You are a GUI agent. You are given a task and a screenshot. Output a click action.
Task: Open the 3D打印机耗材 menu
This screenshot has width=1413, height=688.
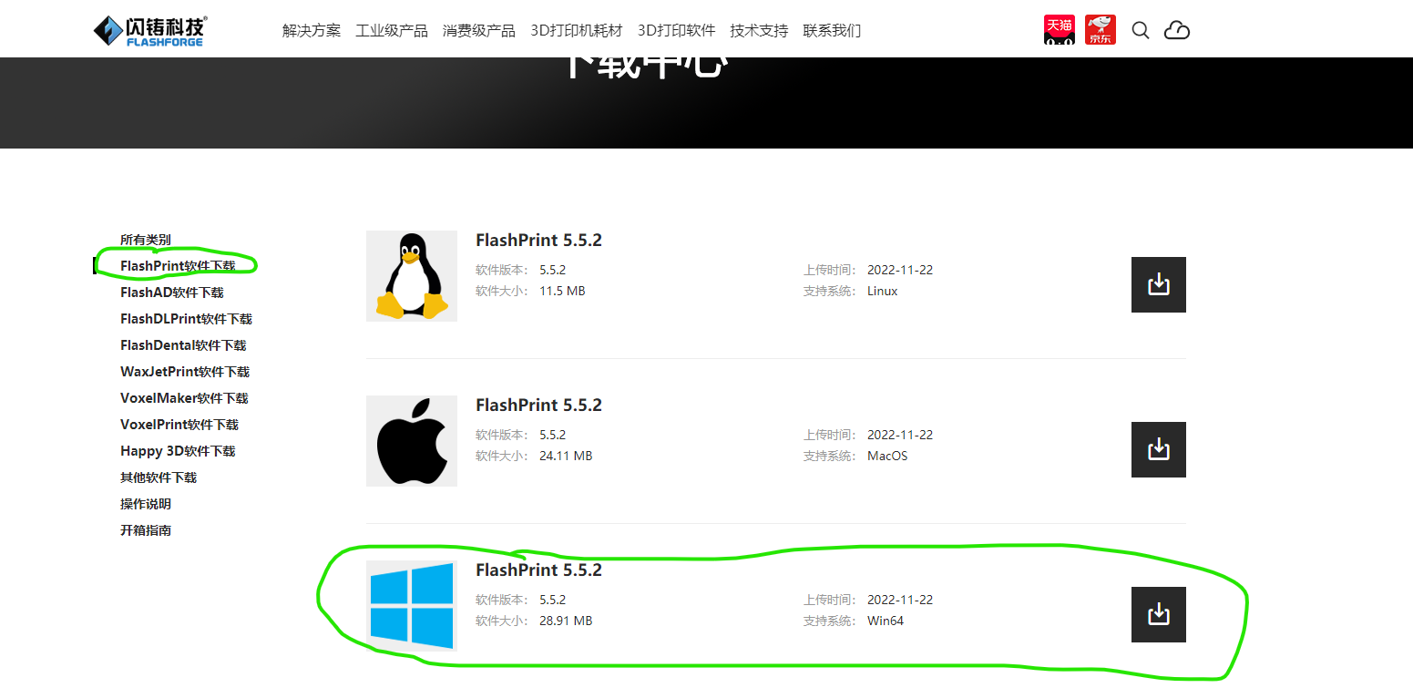577,30
